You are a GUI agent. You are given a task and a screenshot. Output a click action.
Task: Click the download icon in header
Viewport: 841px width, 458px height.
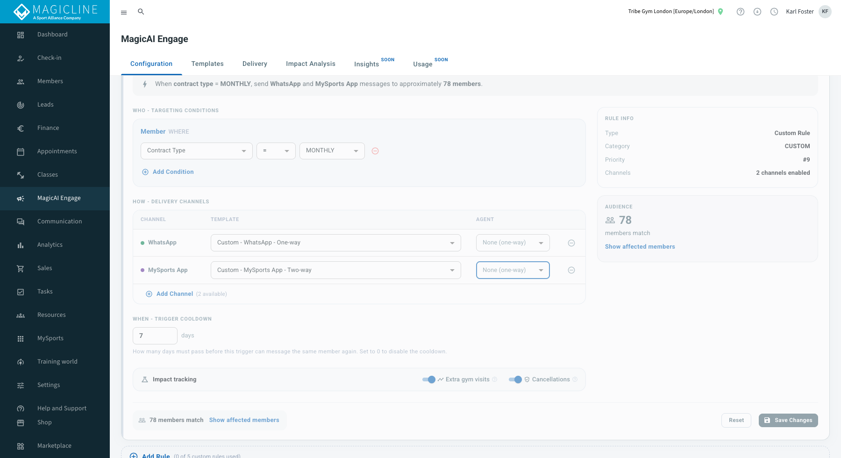pos(757,12)
